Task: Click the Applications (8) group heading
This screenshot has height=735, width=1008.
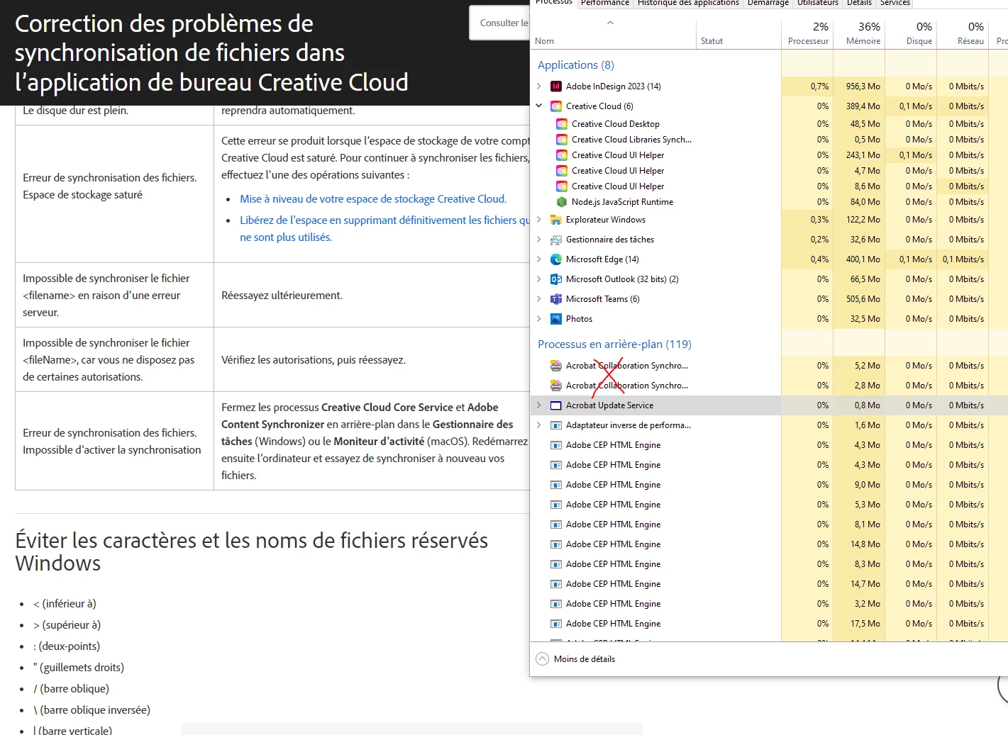Action: pos(576,65)
